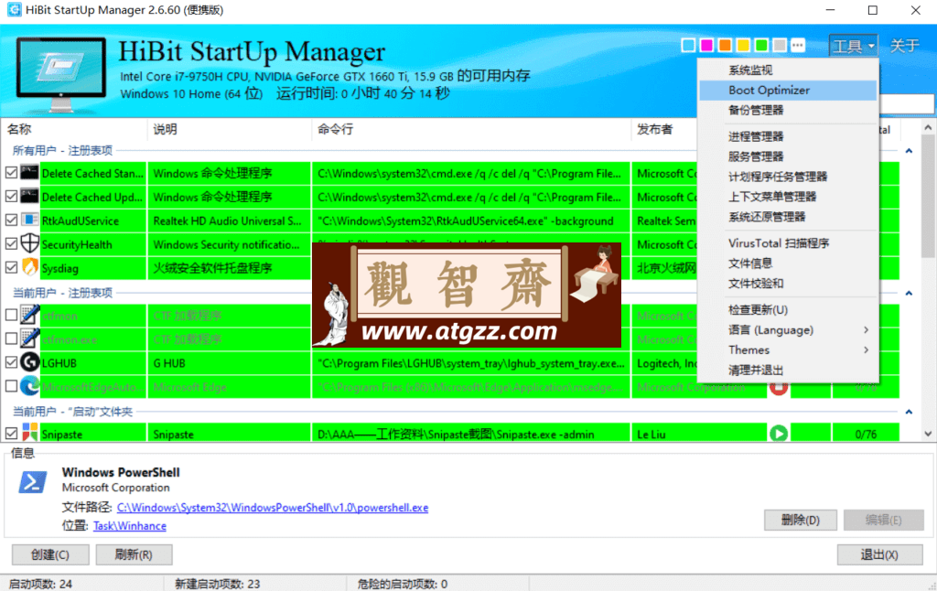Screen dimensions: 937x591
Task: Click the RtkAudUService Realtek icon
Action: [29, 220]
